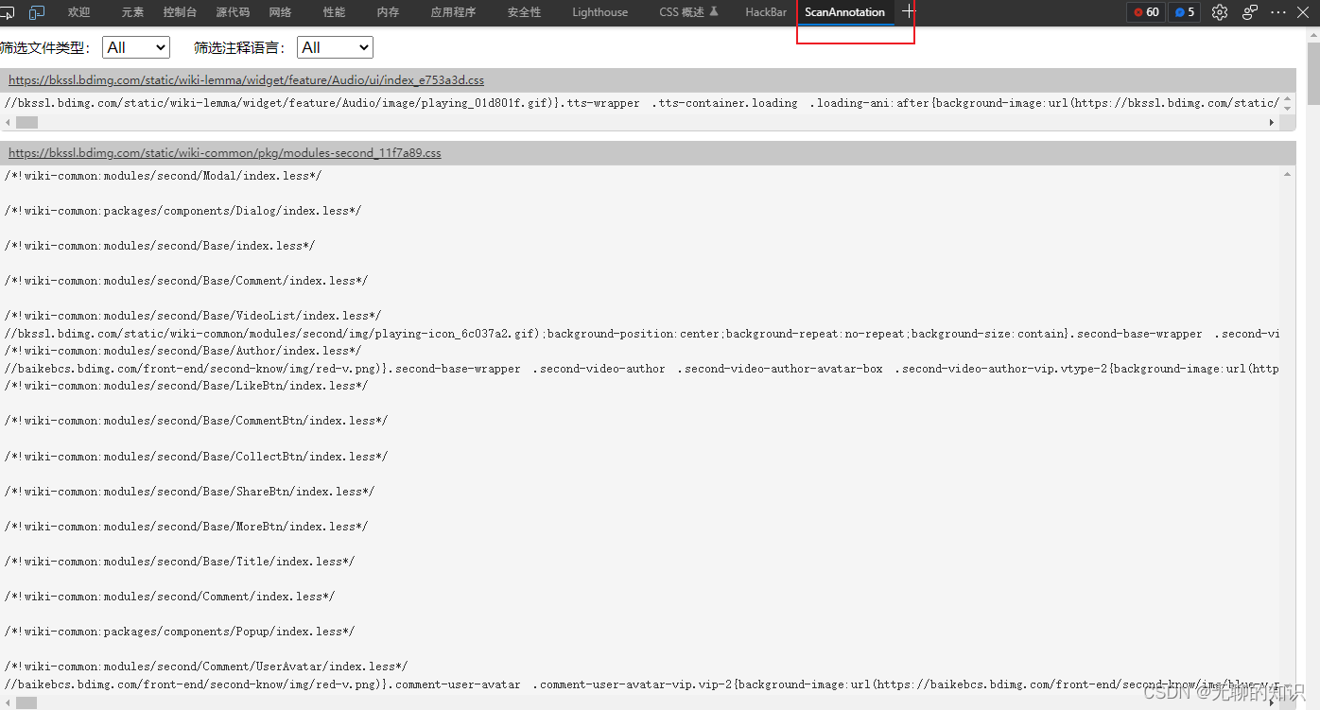
Task: Open the 60 errors counter badge
Action: (1145, 12)
